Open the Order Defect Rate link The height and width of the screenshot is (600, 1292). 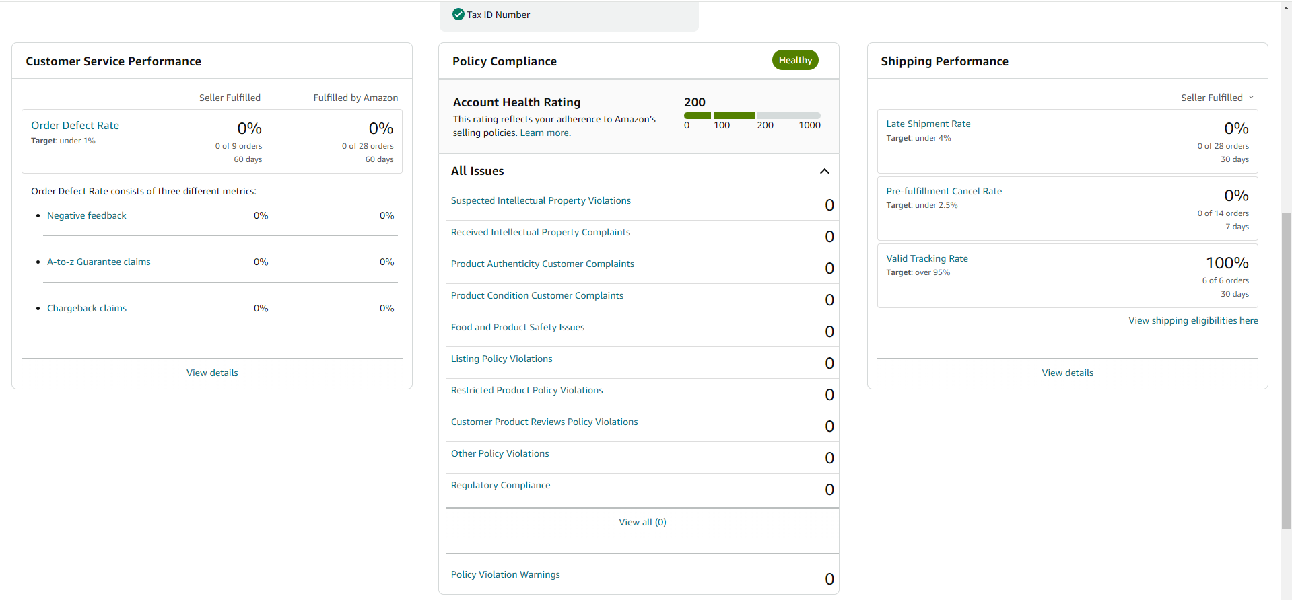point(75,125)
